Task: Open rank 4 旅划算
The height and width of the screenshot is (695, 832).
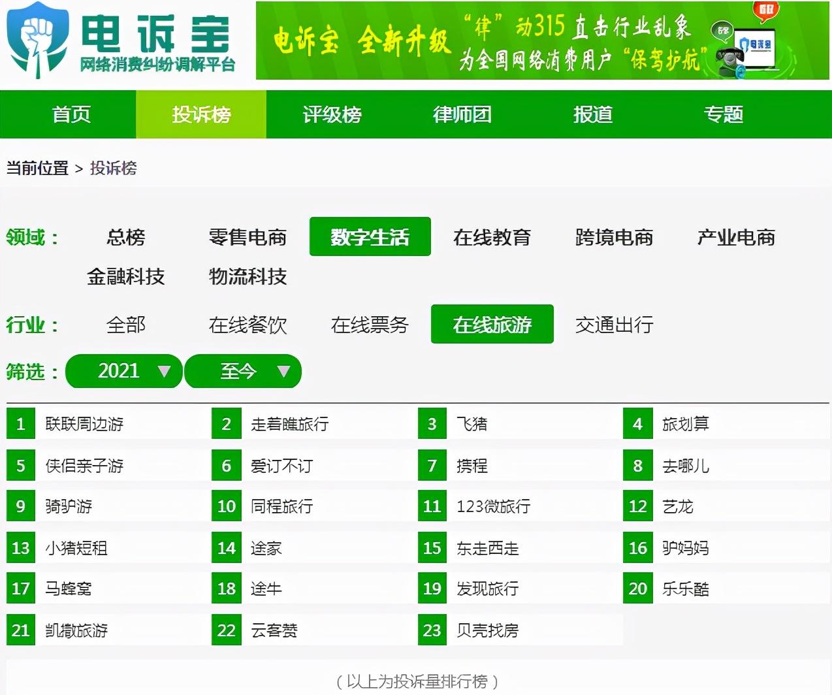Action: [725, 423]
